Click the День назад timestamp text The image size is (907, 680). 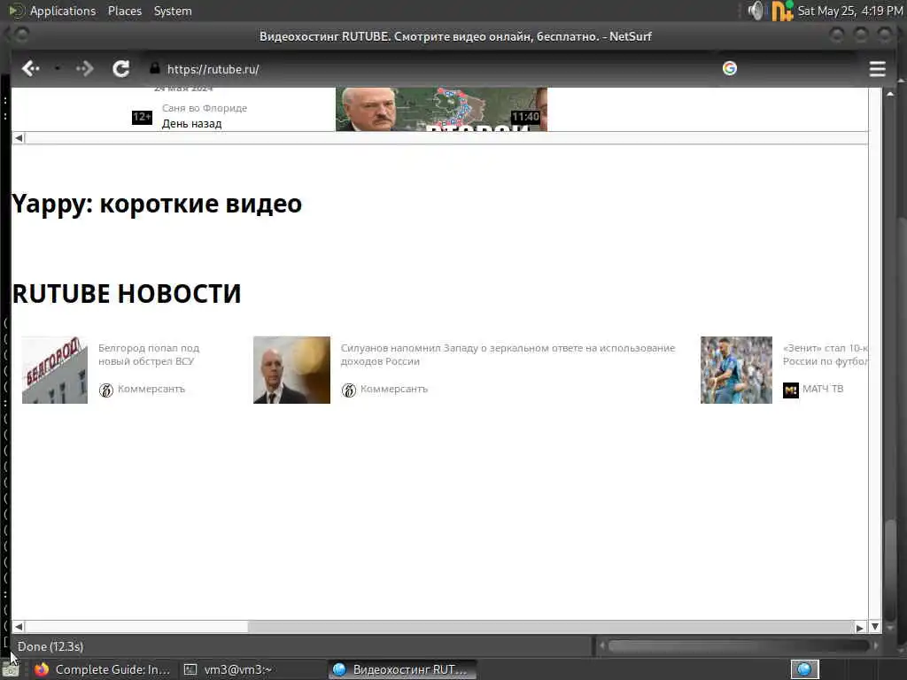point(191,124)
